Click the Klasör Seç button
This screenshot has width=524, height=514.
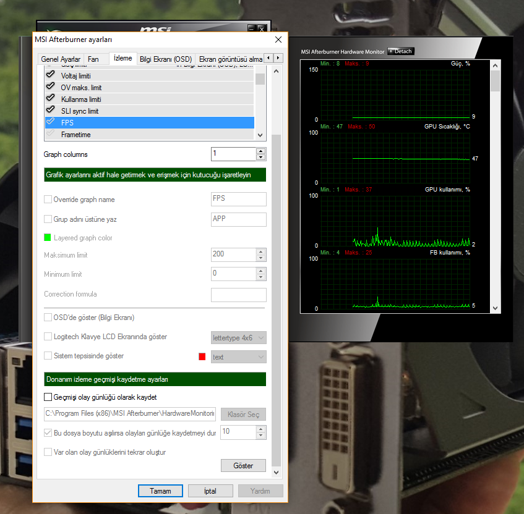(243, 414)
